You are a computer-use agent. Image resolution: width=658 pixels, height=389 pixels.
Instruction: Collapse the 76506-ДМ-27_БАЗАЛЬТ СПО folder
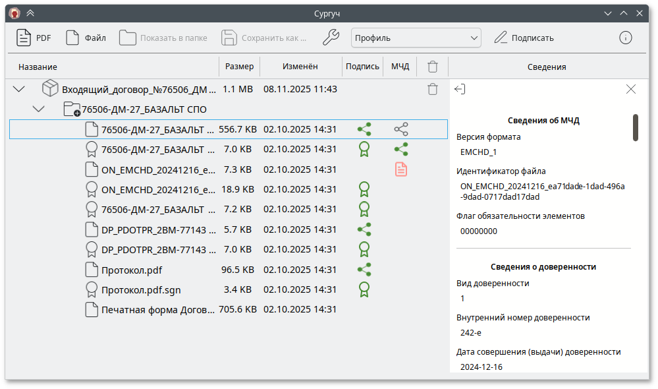click(39, 109)
